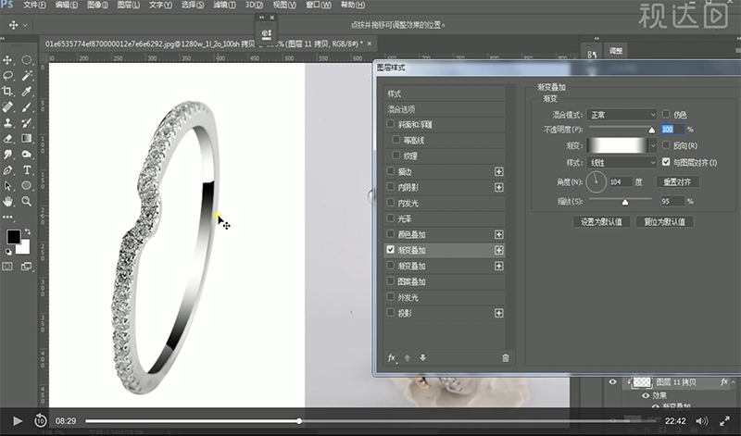Image resolution: width=741 pixels, height=436 pixels.
Task: Move effect up with arrow icon
Action: [407, 358]
